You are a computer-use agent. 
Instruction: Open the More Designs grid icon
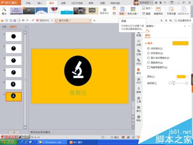(105, 10)
